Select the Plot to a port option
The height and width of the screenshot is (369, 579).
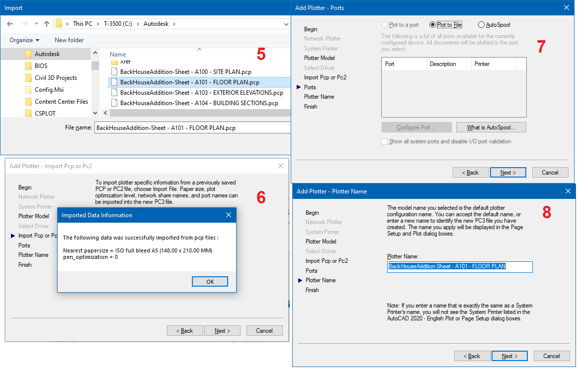pos(400,25)
